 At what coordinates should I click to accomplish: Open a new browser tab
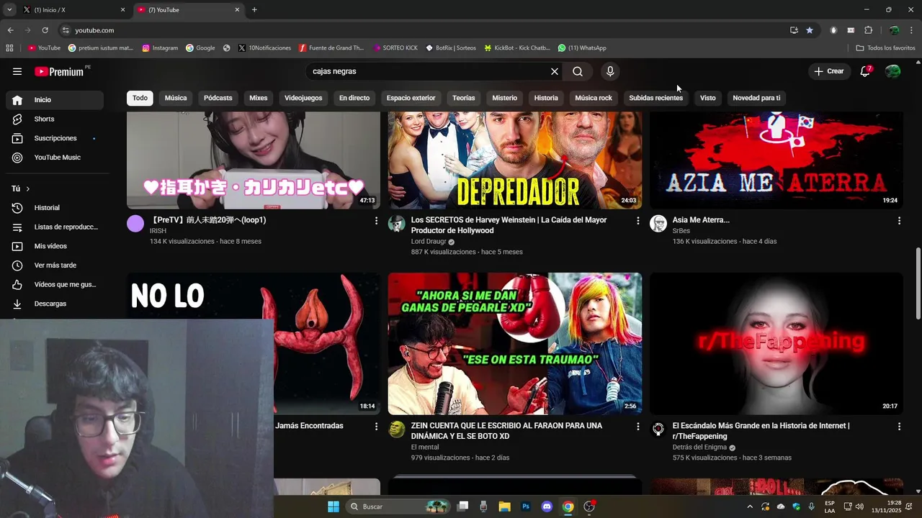point(254,10)
